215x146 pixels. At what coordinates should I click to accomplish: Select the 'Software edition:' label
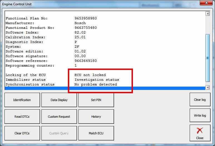[x=24, y=51]
